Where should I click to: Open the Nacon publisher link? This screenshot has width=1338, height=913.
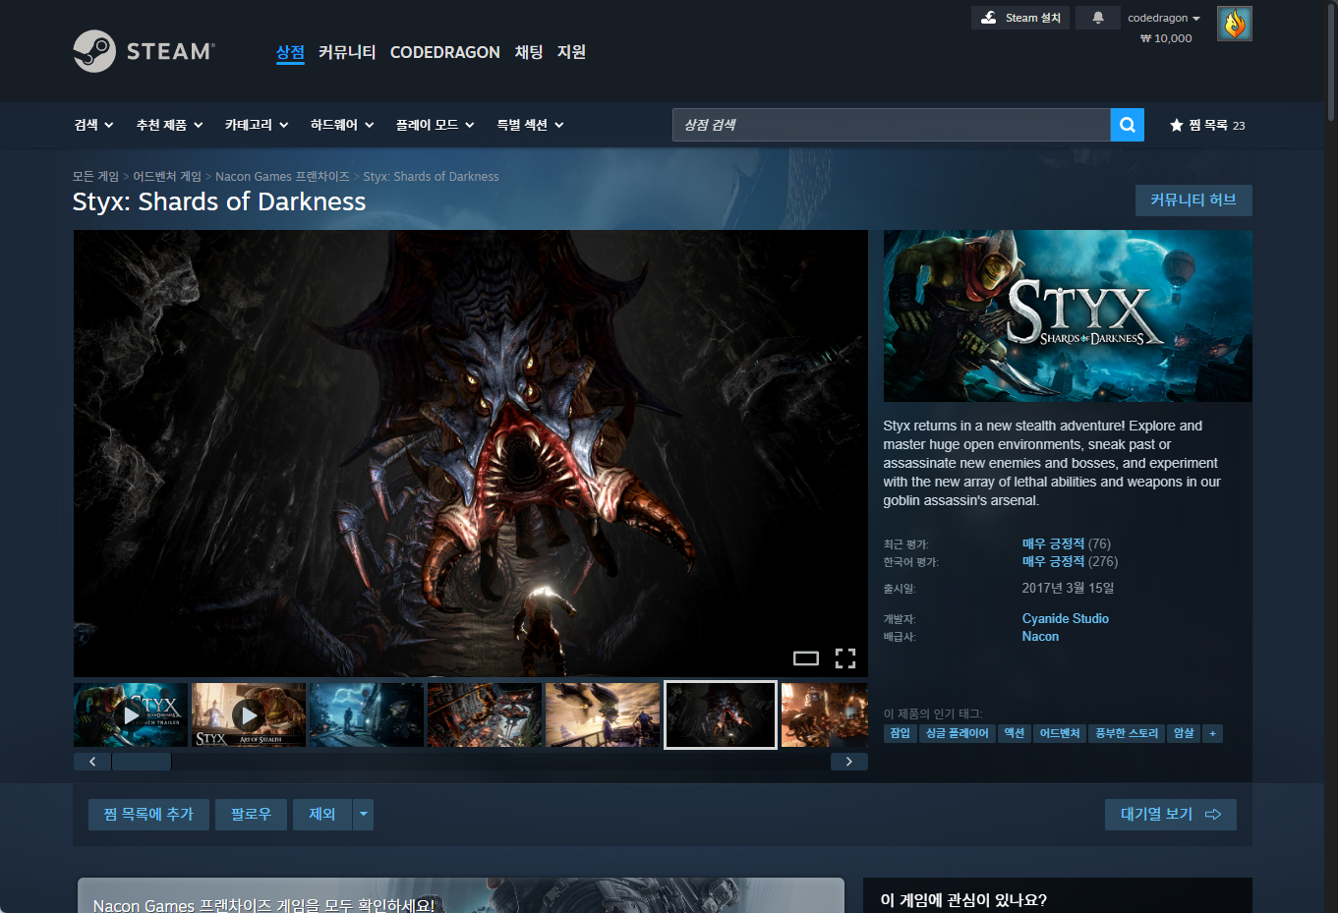1040,636
